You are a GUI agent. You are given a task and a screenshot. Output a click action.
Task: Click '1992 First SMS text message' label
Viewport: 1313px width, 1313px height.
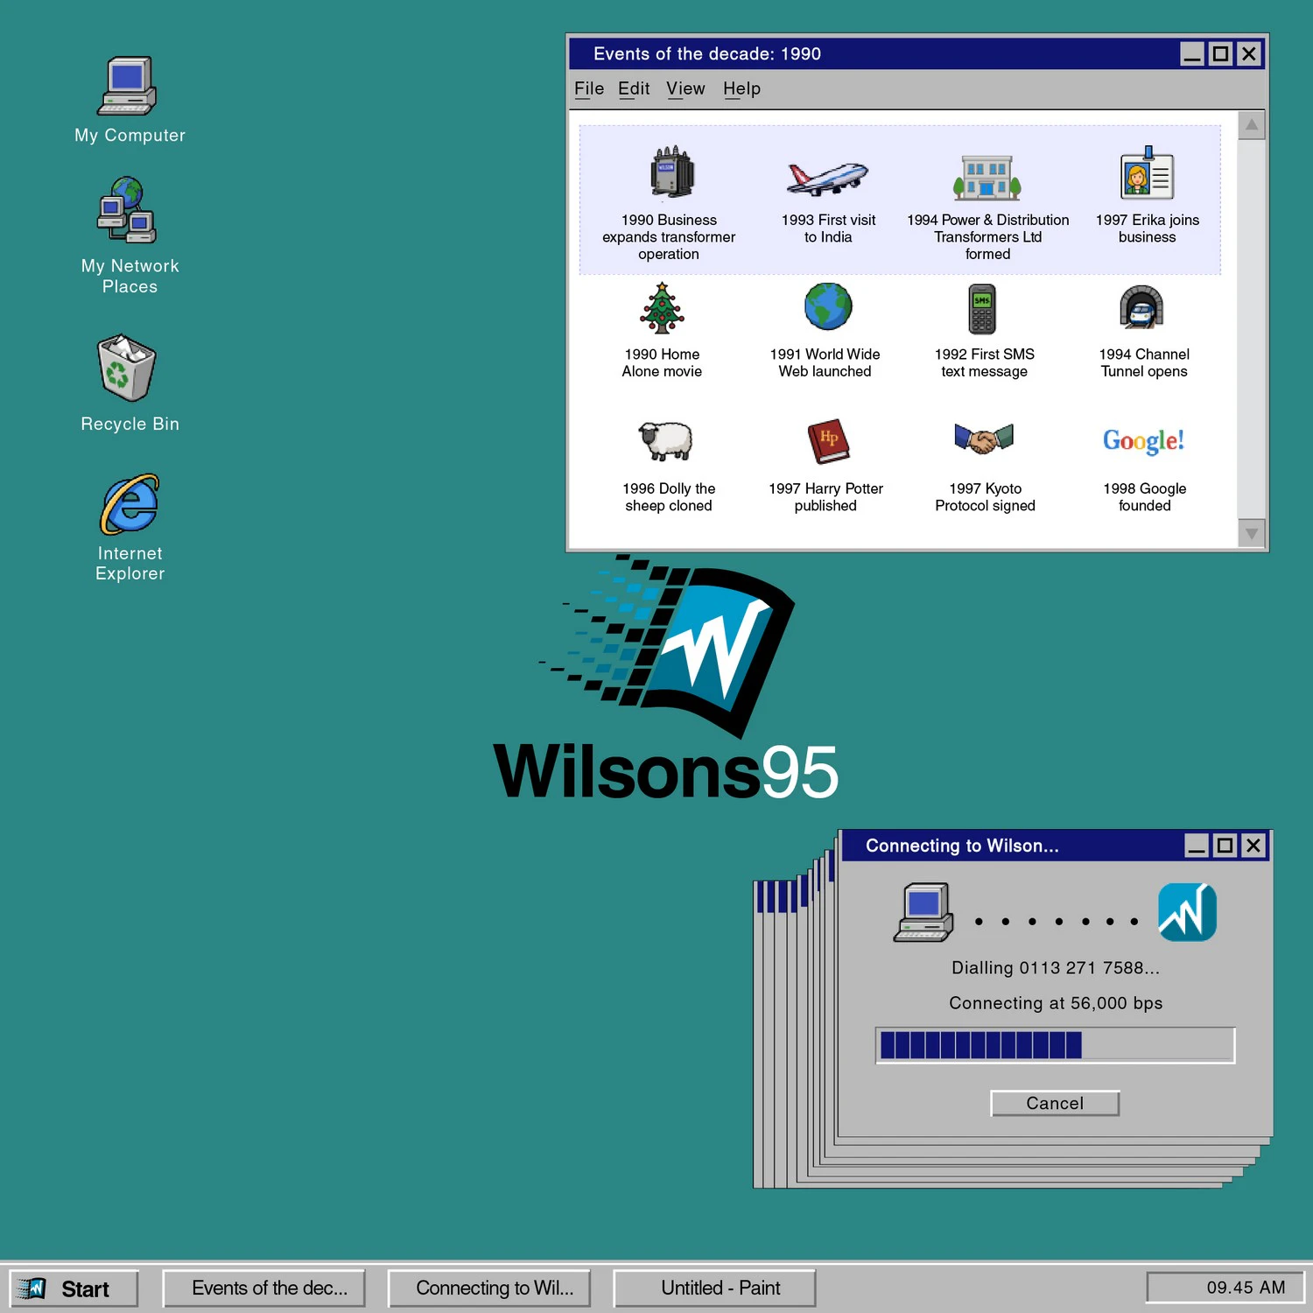click(x=984, y=362)
